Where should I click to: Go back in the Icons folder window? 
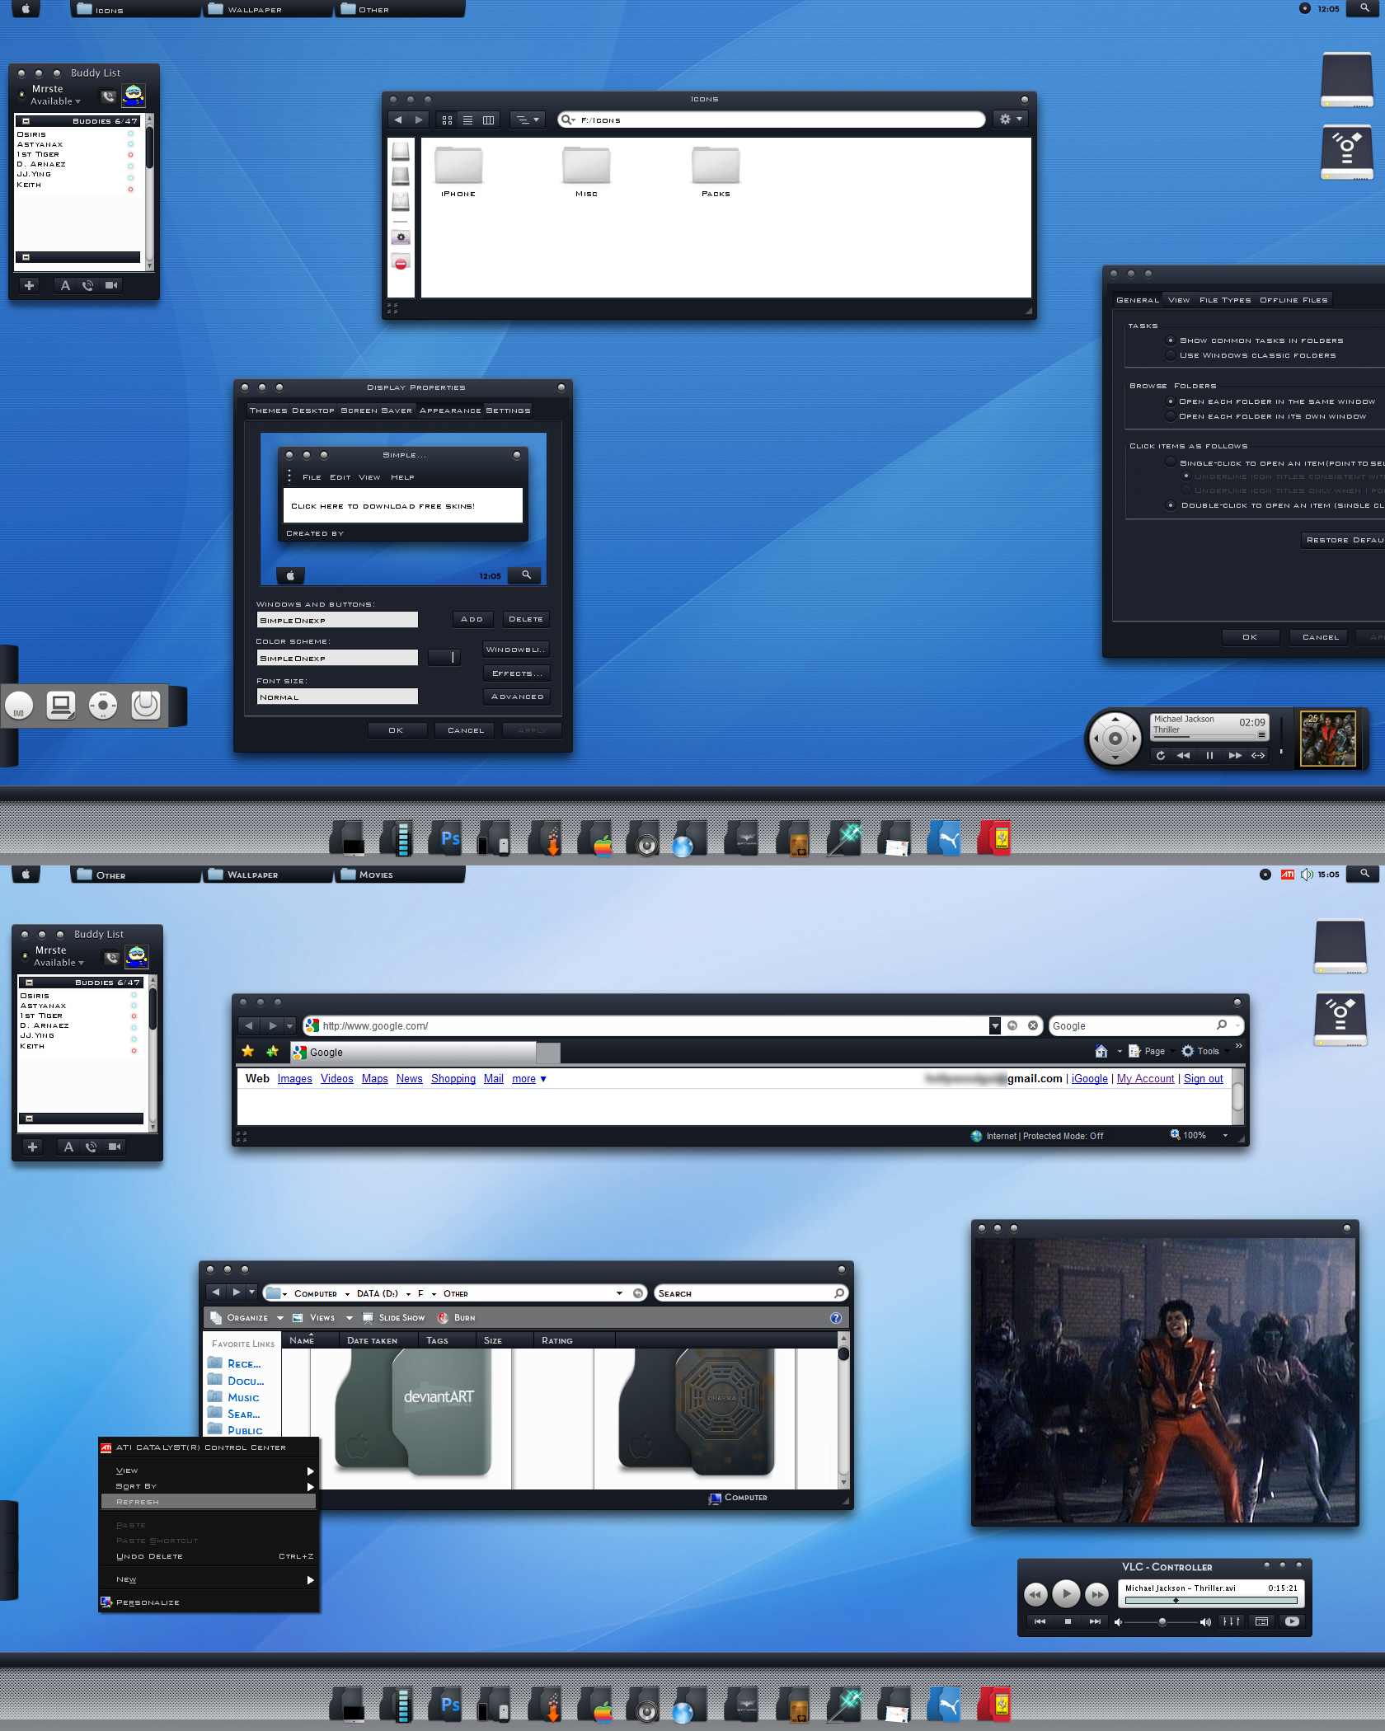(398, 120)
